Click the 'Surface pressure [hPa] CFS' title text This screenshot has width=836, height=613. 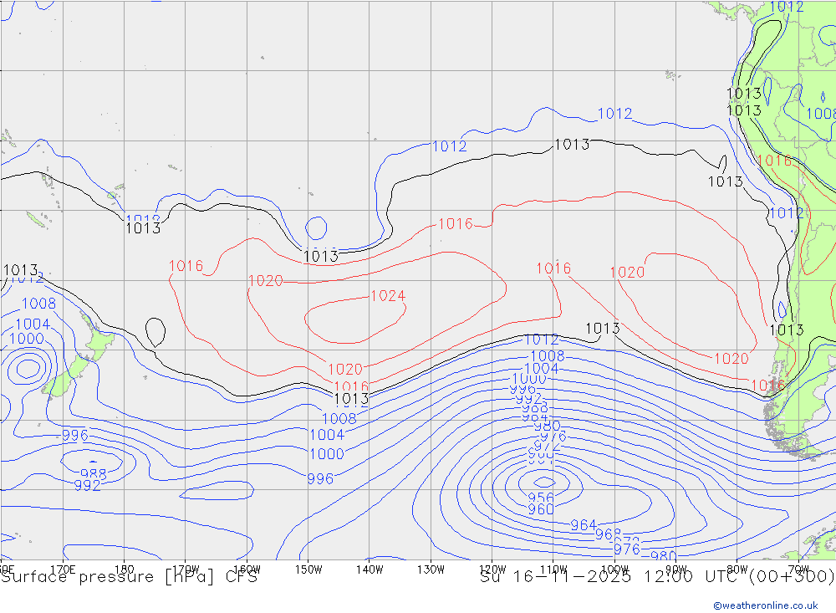coord(129,577)
